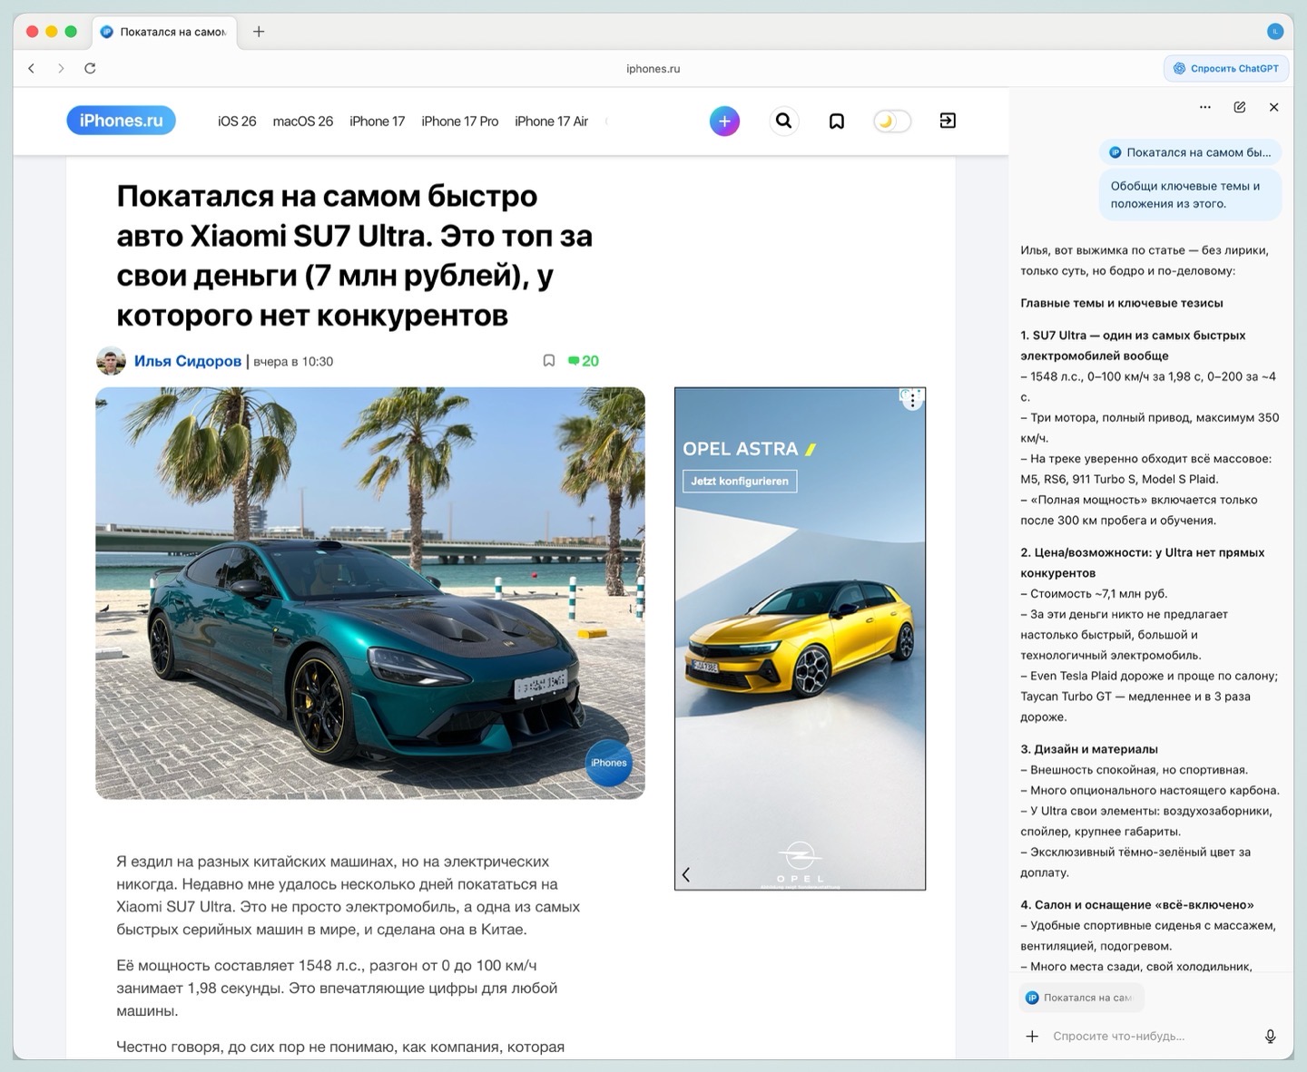The image size is (1307, 1072).
Task: Start voice input with microphone icon
Action: point(1271,1036)
